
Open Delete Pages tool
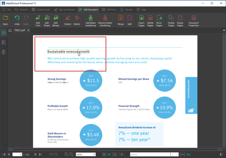tap(150, 21)
